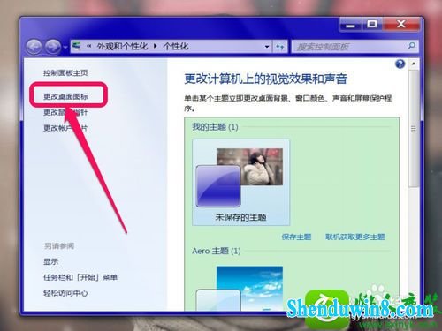Open the address bar history dropdown
Screen dimensions: 442x331
(267, 47)
